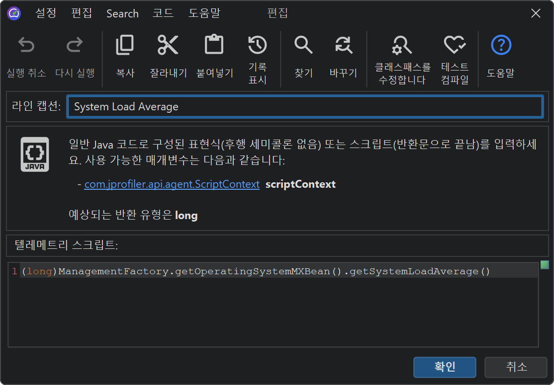Open the com.jprofiler.api.agent.ScriptContext link
554x385 pixels.
[172, 184]
